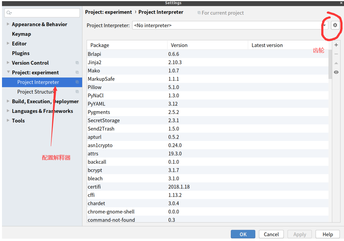Screen dimensions: 344x241
Task: Select the Jinja2 package row
Action: coord(208,62)
